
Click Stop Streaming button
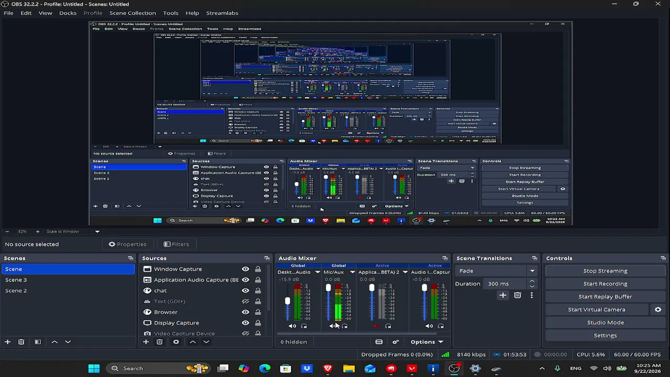tap(605, 271)
